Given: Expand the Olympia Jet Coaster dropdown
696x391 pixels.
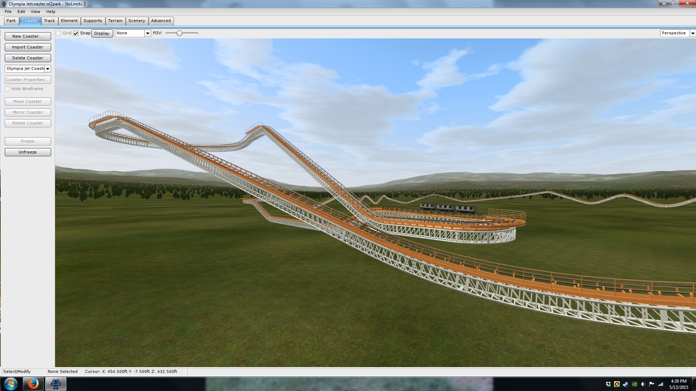Looking at the screenshot, I should pos(47,69).
